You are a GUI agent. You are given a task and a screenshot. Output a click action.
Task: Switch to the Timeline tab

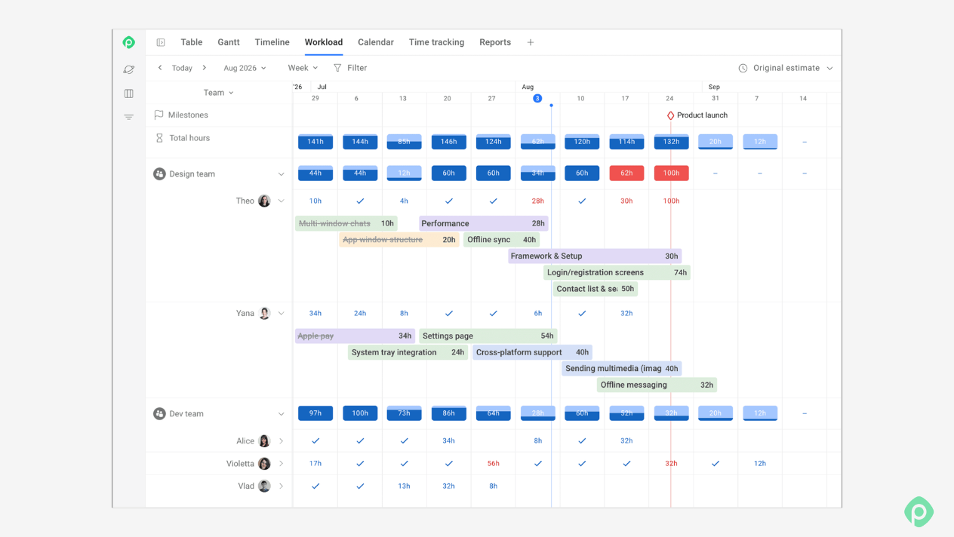272,42
